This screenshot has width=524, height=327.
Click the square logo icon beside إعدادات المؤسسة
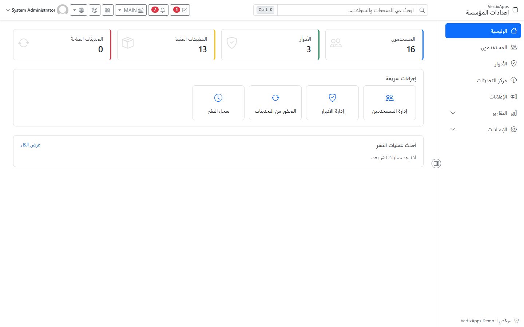coord(515,10)
